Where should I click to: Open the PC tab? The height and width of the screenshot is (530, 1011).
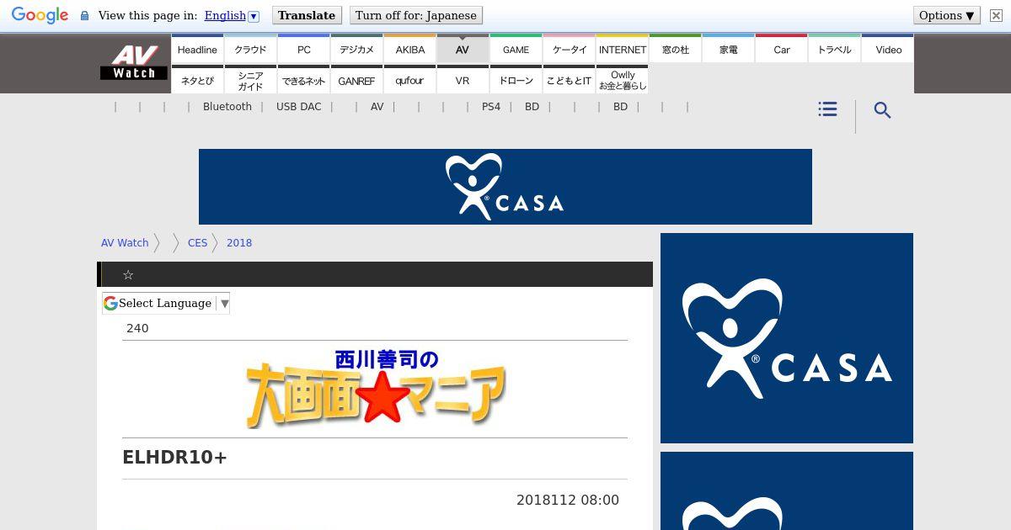point(303,49)
